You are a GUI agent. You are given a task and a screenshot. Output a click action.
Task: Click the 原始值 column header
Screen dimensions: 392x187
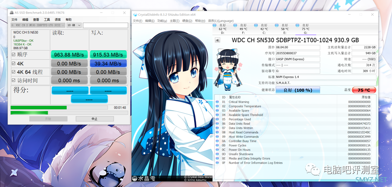tap(366, 97)
